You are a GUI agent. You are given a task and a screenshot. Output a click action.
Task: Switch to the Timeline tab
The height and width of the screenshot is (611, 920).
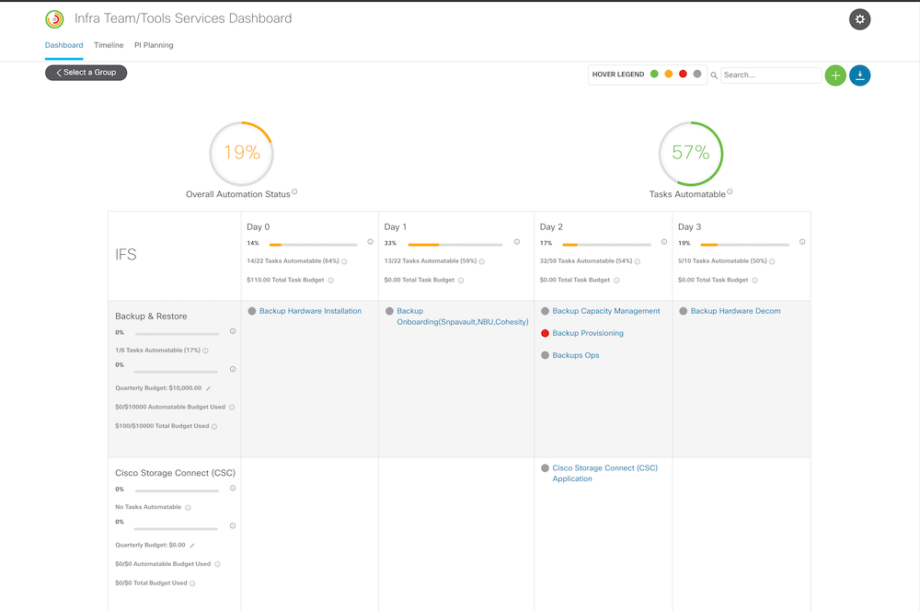point(109,45)
